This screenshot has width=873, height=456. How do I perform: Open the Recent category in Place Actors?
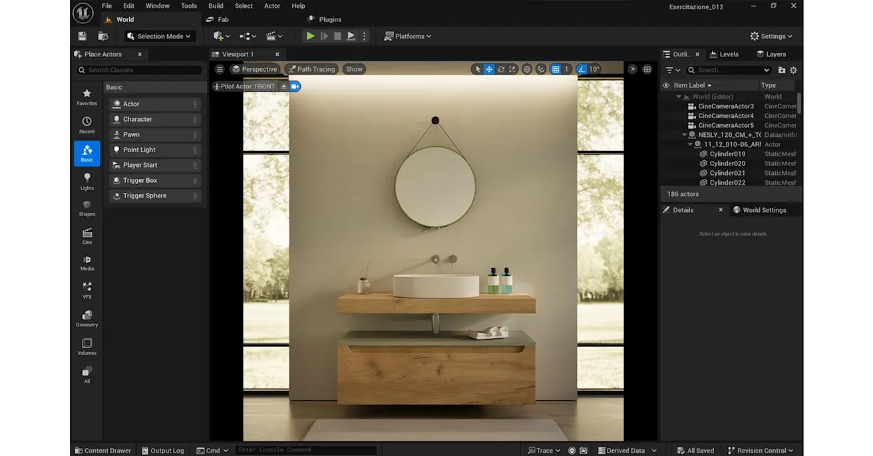coord(87,125)
